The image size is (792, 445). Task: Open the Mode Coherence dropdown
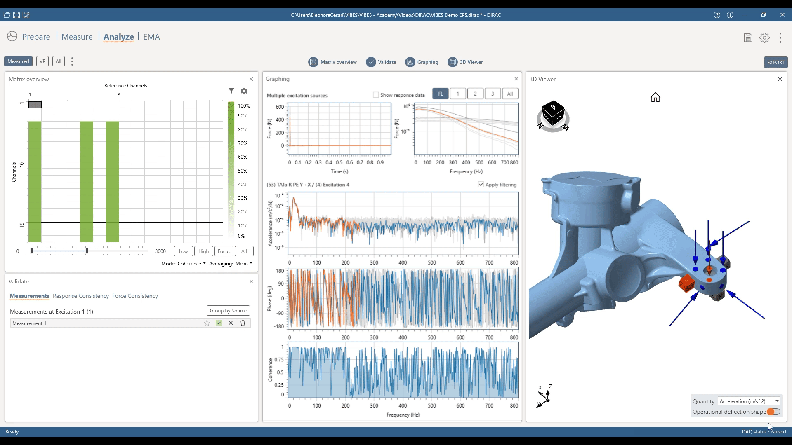[191, 264]
